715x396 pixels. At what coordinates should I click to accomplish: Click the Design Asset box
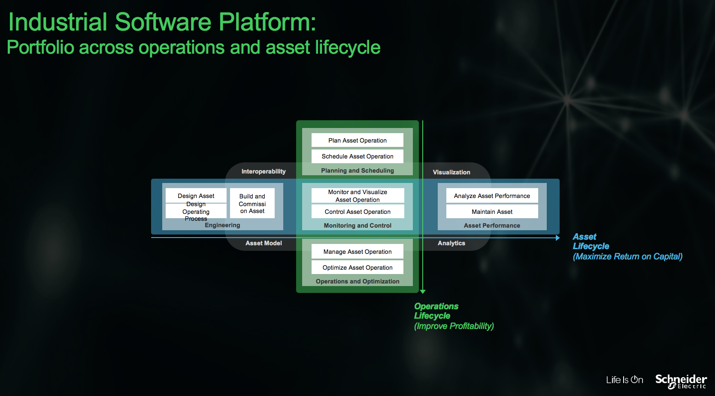[x=196, y=195]
